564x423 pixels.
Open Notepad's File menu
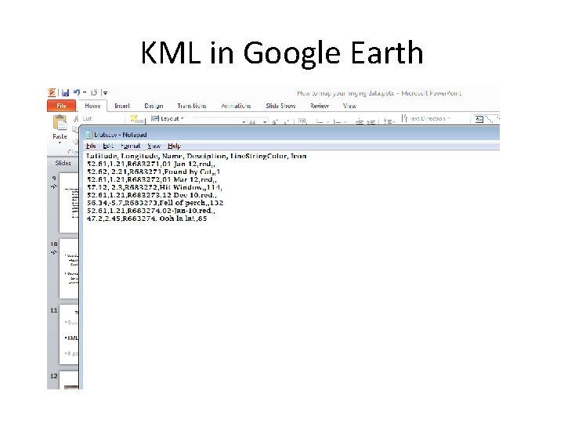pos(91,146)
